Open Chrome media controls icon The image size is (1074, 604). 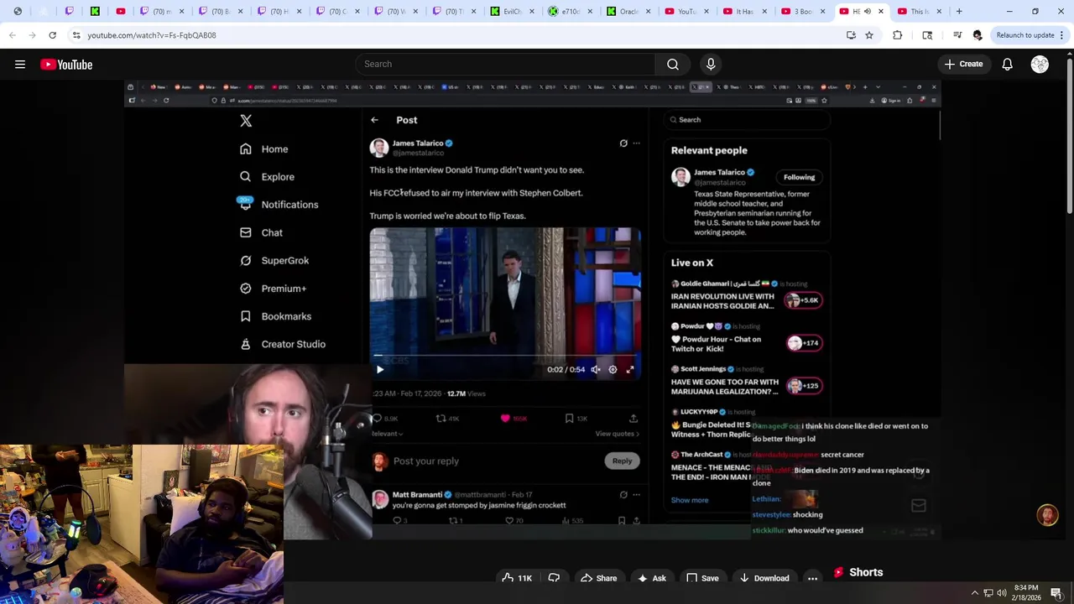coord(957,35)
